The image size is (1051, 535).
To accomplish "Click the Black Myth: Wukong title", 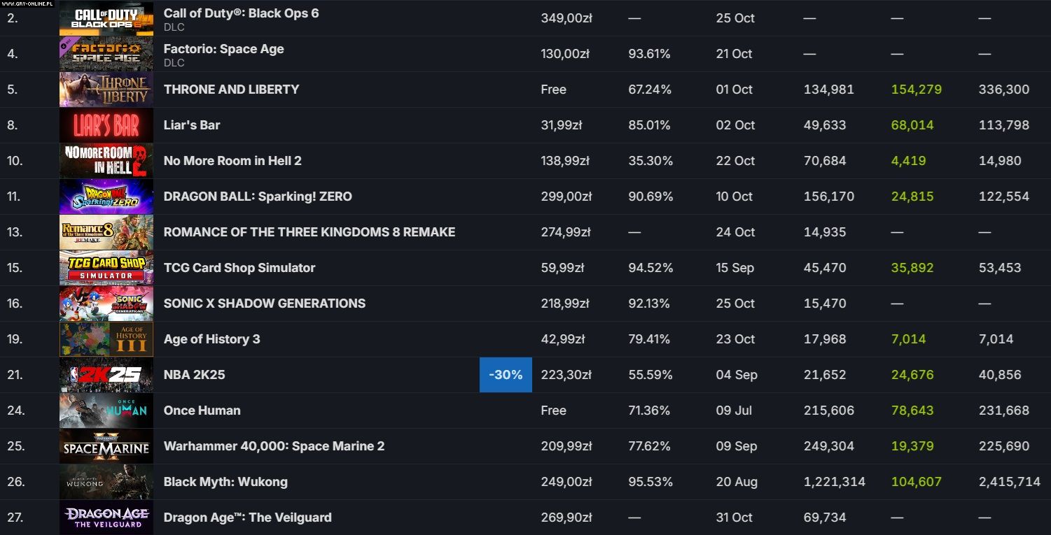I will click(x=225, y=482).
